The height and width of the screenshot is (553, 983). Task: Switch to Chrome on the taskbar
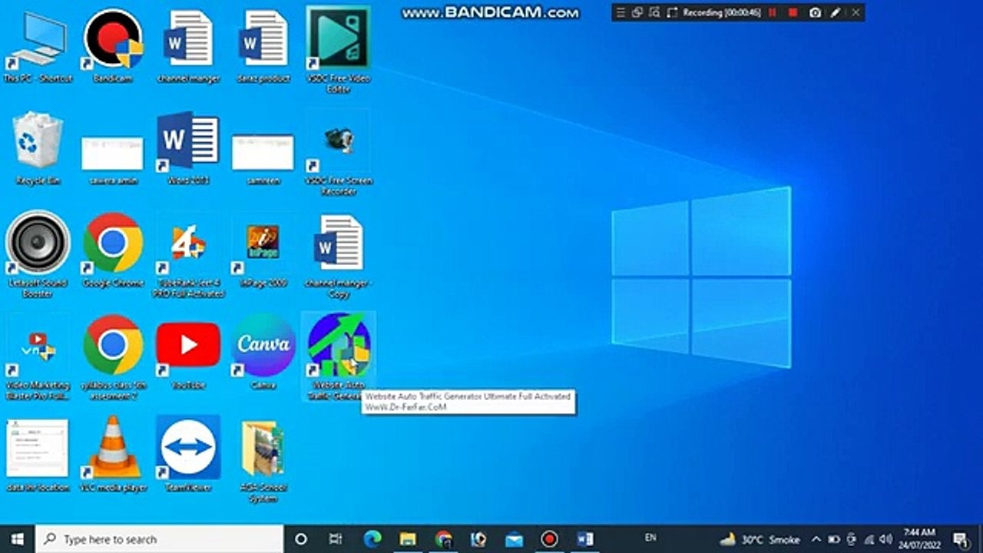[443, 539]
